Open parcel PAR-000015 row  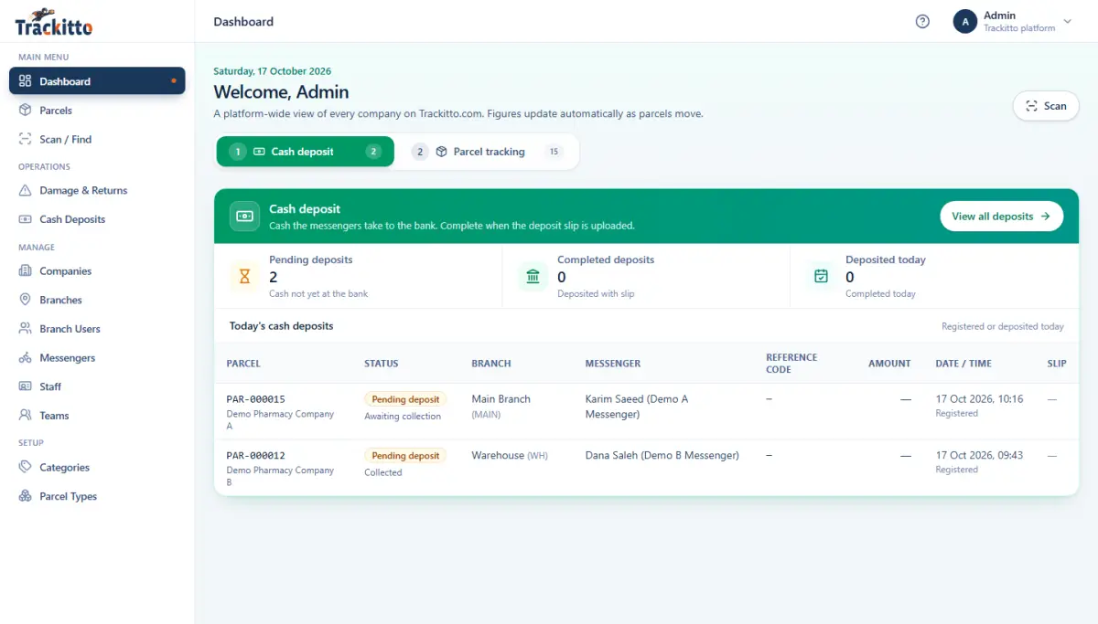point(646,412)
